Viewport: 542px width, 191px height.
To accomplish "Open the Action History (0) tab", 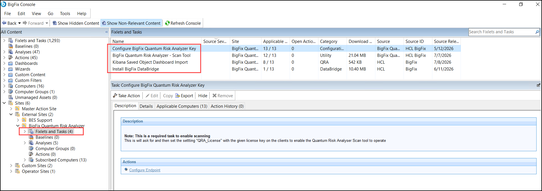I will point(227,106).
